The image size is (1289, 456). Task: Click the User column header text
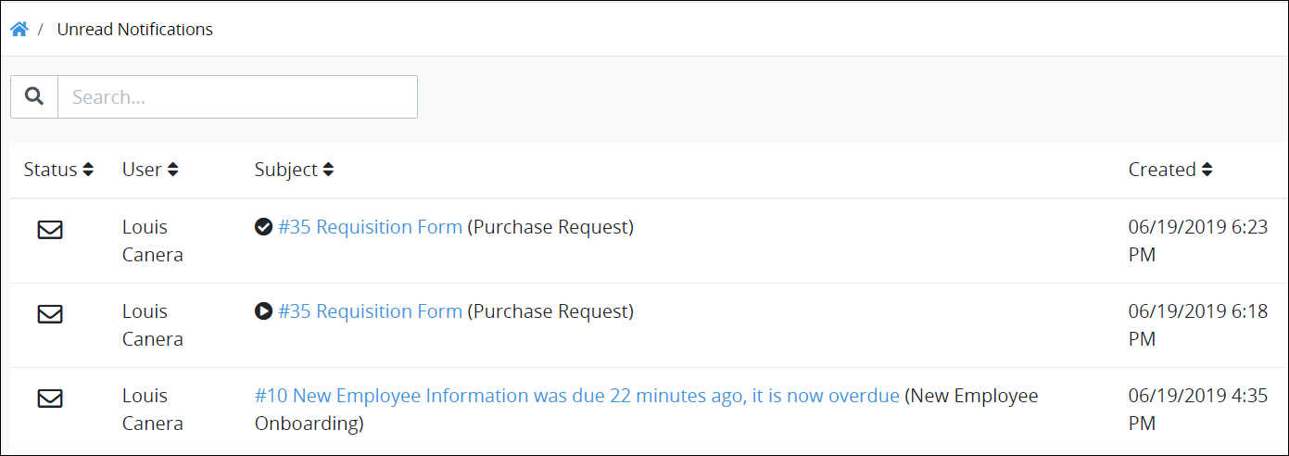click(142, 170)
